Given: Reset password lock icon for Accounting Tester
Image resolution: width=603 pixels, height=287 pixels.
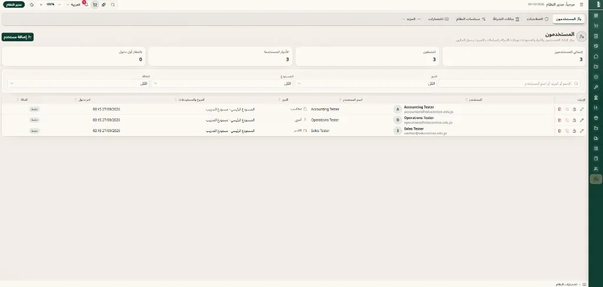Looking at the screenshot, I should (x=574, y=109).
